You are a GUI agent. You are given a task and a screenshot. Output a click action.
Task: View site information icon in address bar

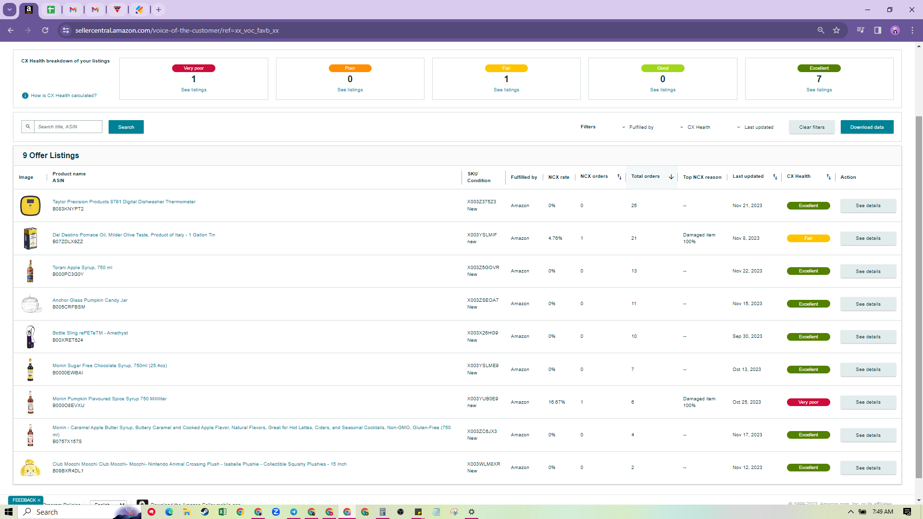coord(66,30)
